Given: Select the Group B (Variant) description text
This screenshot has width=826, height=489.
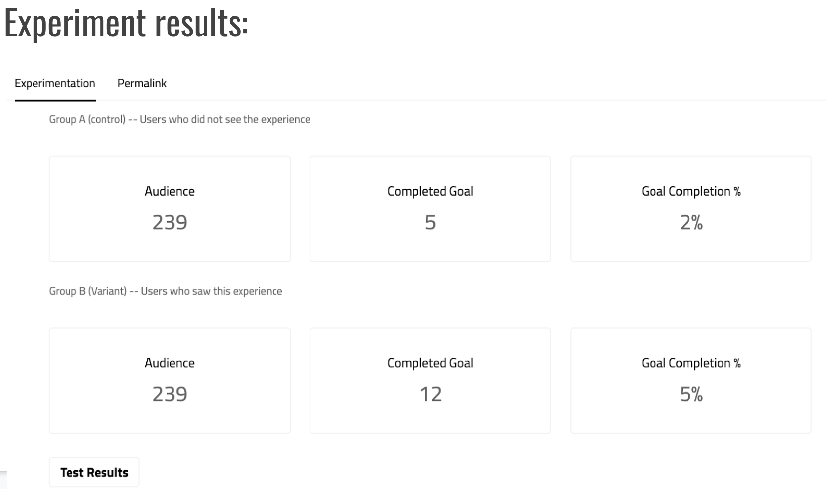Looking at the screenshot, I should pos(166,291).
